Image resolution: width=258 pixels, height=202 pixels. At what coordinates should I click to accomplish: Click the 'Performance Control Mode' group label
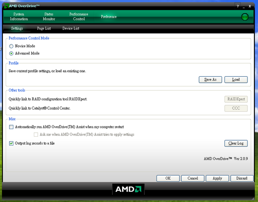point(29,38)
